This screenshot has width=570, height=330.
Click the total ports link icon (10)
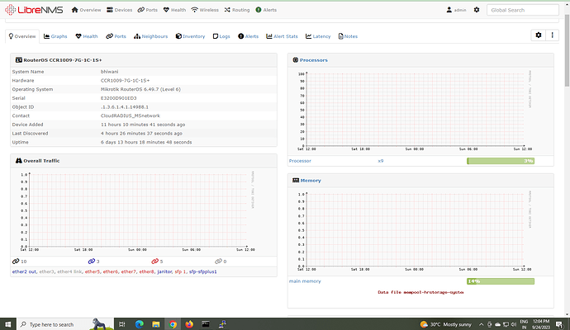tap(16, 261)
